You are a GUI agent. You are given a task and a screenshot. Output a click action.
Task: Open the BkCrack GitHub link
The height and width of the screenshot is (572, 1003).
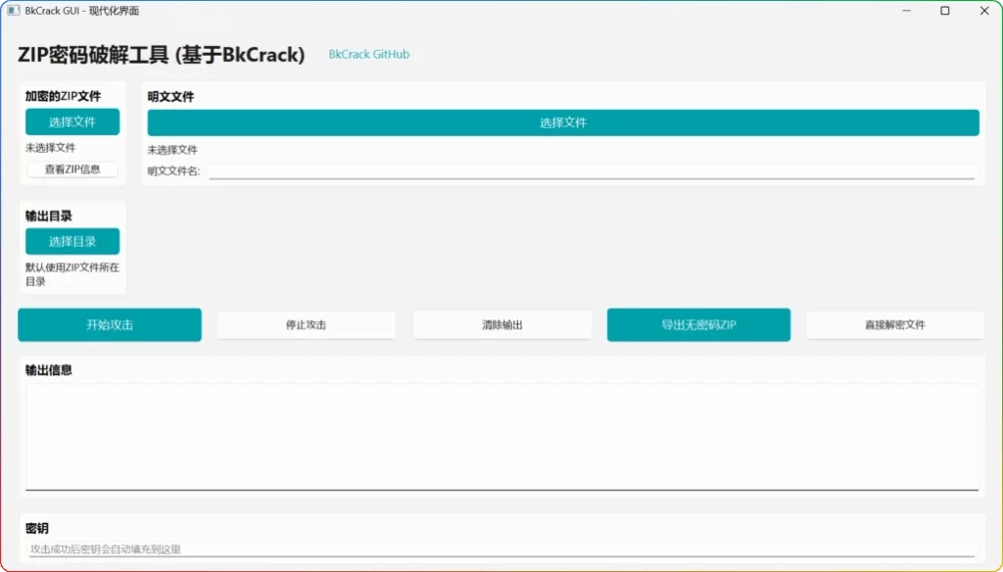point(369,55)
